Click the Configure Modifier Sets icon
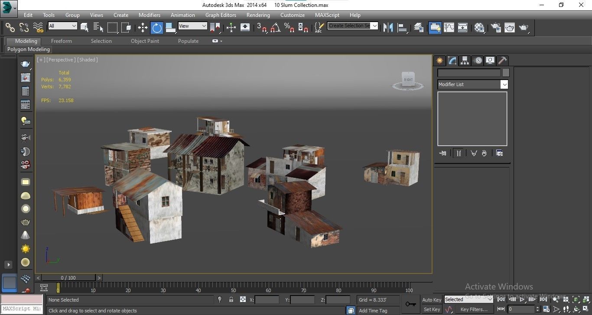The height and width of the screenshot is (315, 592). (499, 153)
